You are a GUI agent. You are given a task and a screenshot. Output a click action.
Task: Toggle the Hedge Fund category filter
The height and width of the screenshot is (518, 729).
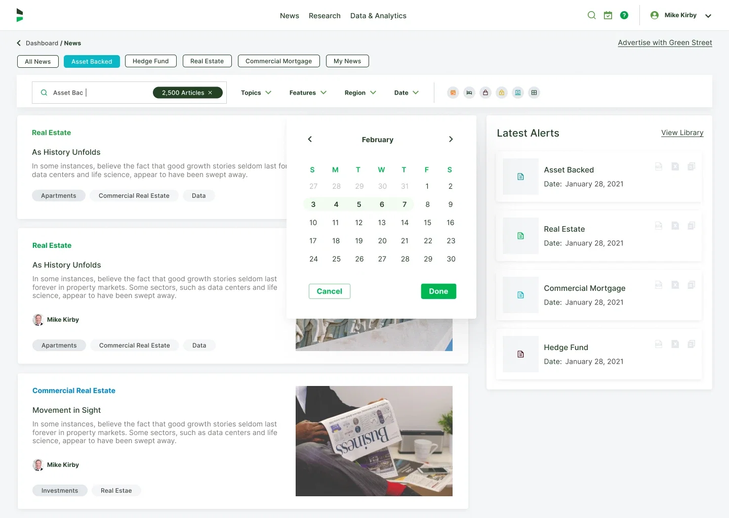150,61
